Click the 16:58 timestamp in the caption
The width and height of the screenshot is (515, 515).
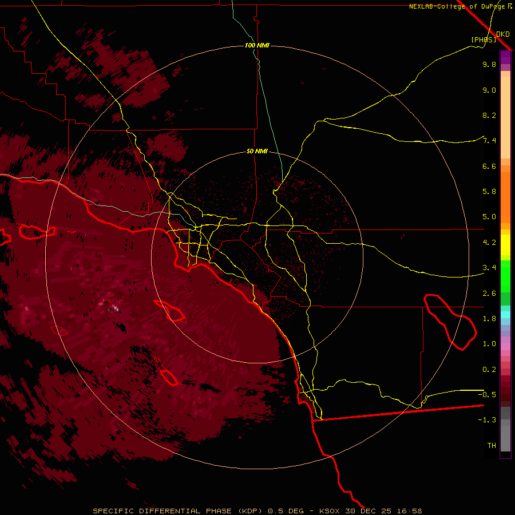[410, 511]
